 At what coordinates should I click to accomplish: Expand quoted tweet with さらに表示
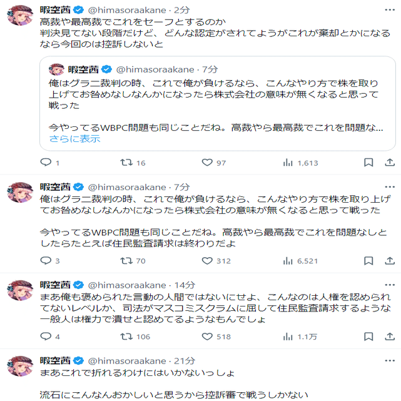pyautogui.click(x=74, y=139)
